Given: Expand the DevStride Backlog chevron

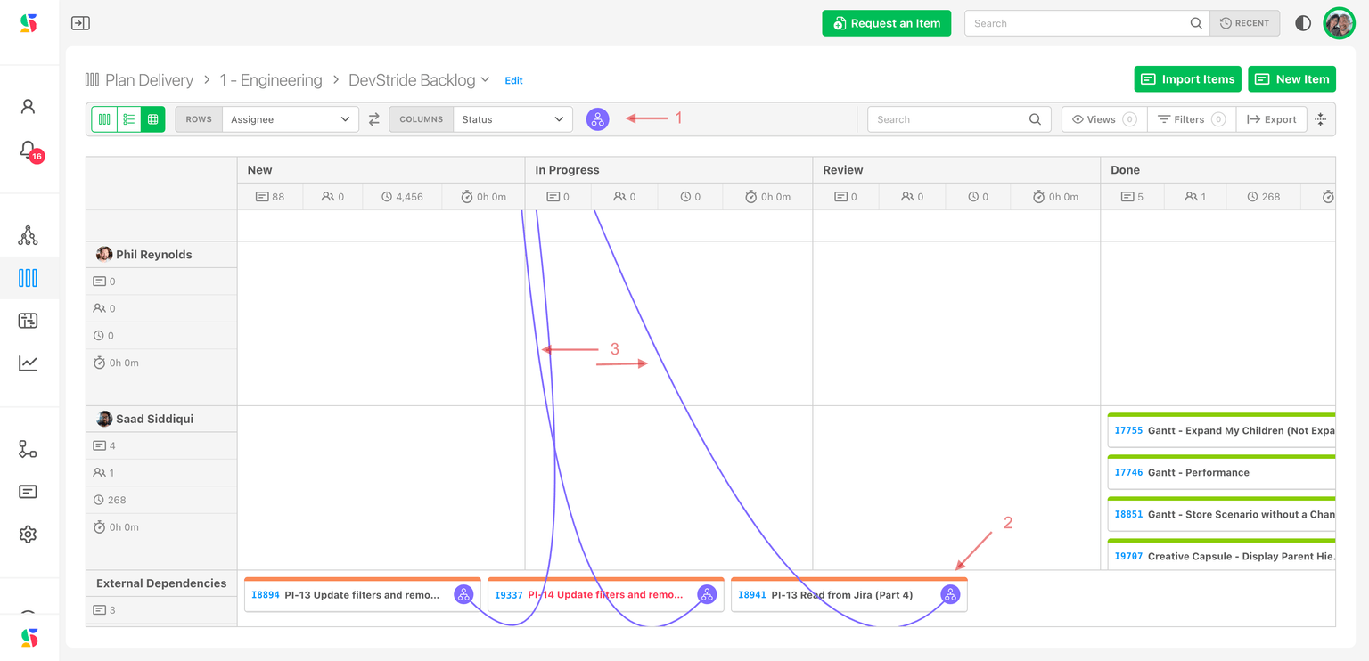Looking at the screenshot, I should click(486, 79).
